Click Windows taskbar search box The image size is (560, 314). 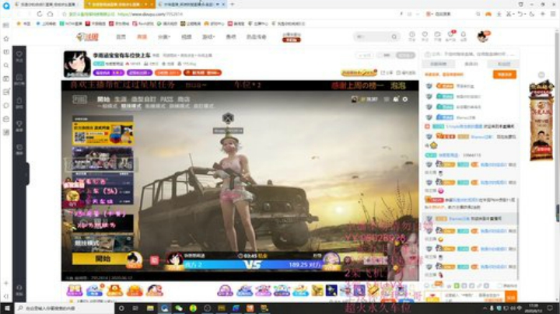tap(65, 309)
